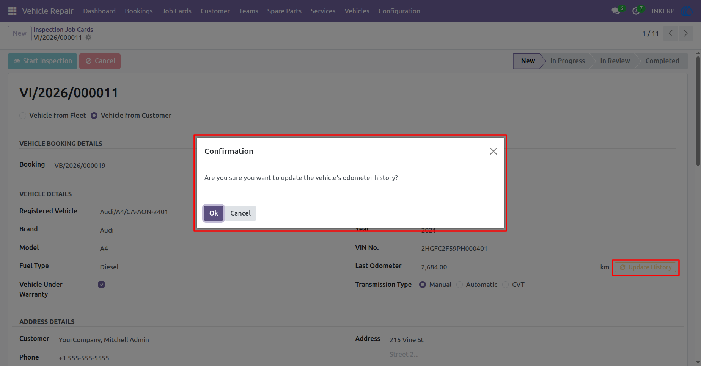Click the Update History button
This screenshot has height=366, width=701.
[x=646, y=267]
